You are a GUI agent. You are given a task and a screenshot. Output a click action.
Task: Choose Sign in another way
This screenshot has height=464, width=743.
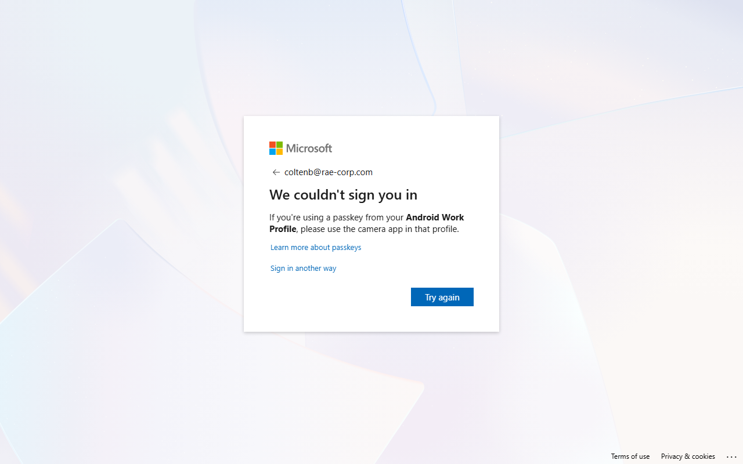point(303,269)
